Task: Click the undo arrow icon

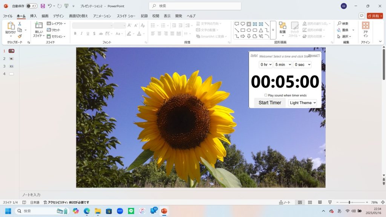Action: 50,6
